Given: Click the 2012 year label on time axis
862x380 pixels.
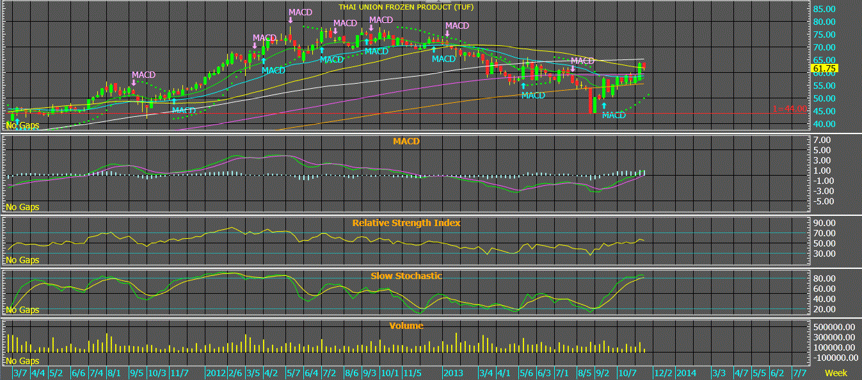Looking at the screenshot, I should 215,372.
